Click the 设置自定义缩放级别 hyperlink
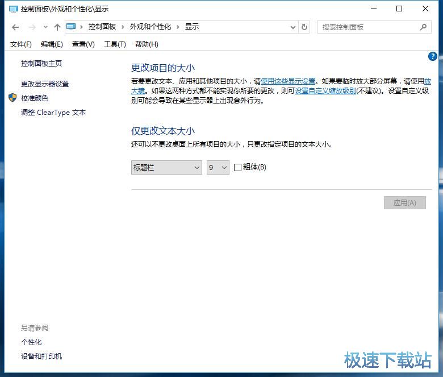Screen dimensions: 443x377 [325, 91]
